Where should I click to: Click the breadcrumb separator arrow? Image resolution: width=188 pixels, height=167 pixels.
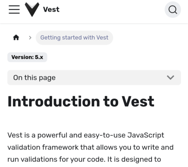[30, 38]
